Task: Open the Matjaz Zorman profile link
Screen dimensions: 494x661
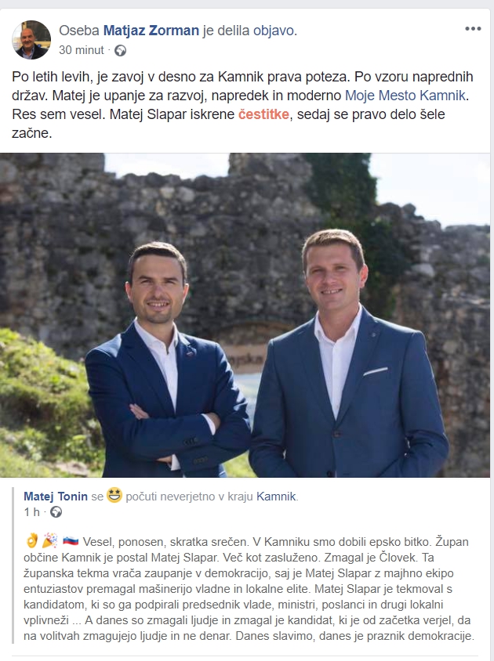Action: 151,31
